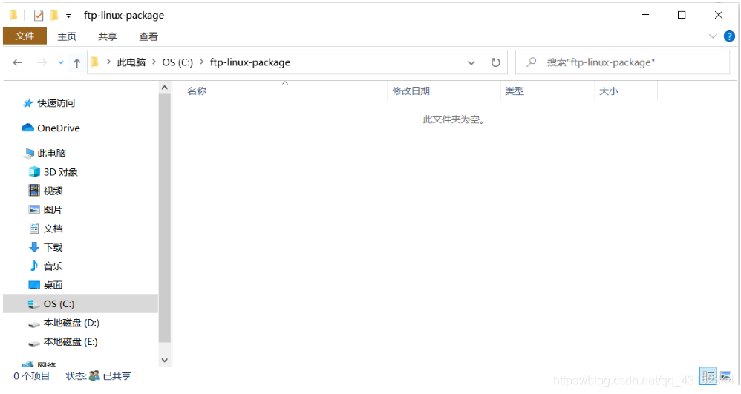Click the folder icon in the title bar
The width and height of the screenshot is (741, 394).
pyautogui.click(x=13, y=15)
